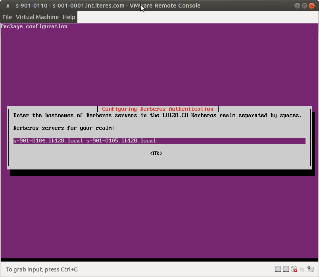
Task: Click the window menu dot in title bar
Action: [x=8, y=6]
